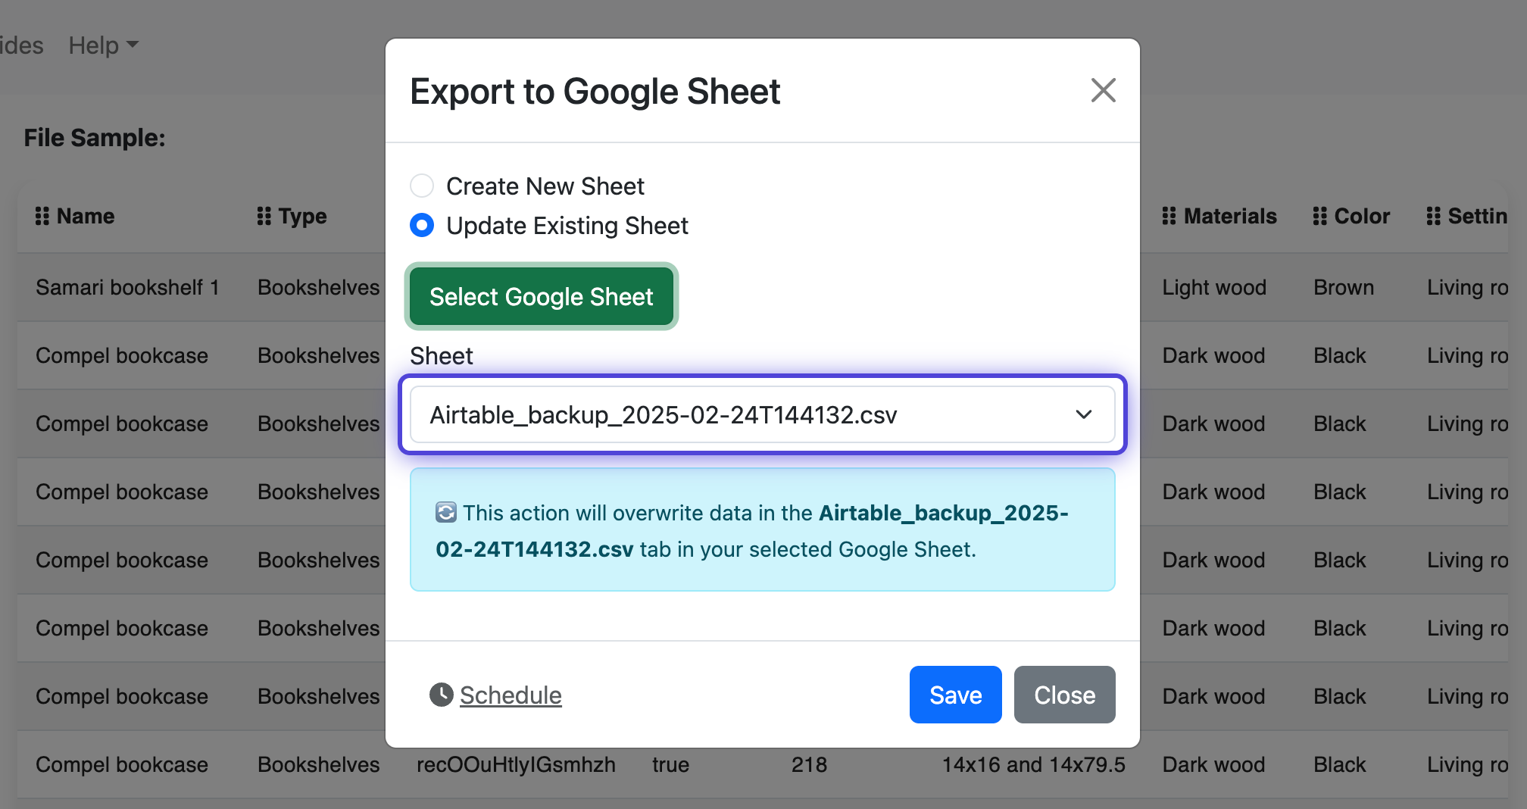Click the Samari bookshelf 1 cell
The width and height of the screenshot is (1527, 809).
click(x=127, y=287)
